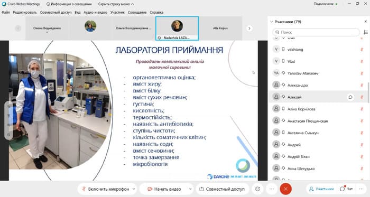
Task: Click the chat bubble icon next to Алексей
Action: pos(350,97)
